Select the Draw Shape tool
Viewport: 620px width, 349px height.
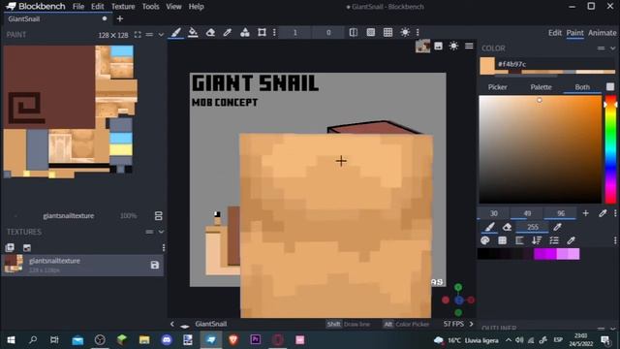[x=245, y=32]
